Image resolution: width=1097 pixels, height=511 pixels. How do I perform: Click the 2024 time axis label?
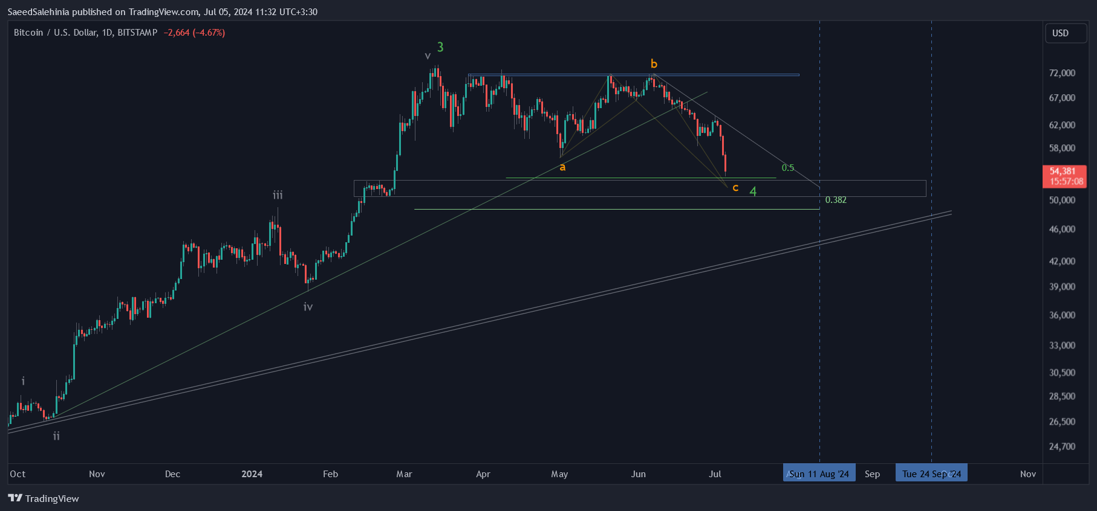[252, 474]
